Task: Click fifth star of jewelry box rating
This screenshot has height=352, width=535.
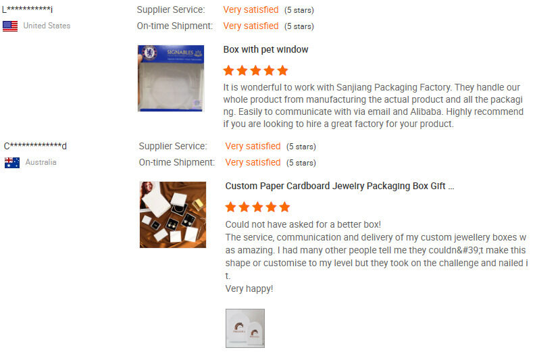Action: tap(284, 207)
